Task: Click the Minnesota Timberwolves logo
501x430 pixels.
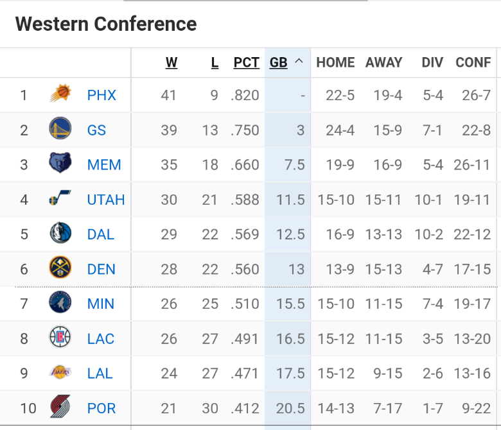Action: tap(60, 304)
